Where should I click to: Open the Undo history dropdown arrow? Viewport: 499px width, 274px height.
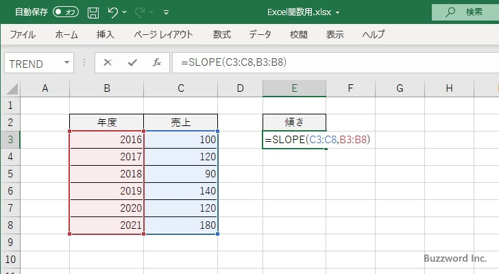(125, 12)
